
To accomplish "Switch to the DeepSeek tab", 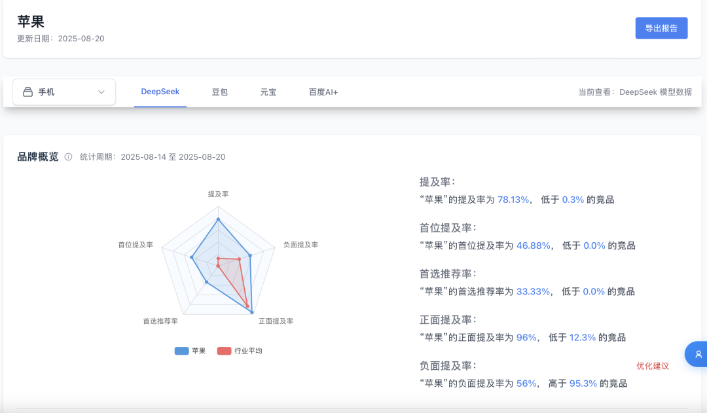I will 160,92.
